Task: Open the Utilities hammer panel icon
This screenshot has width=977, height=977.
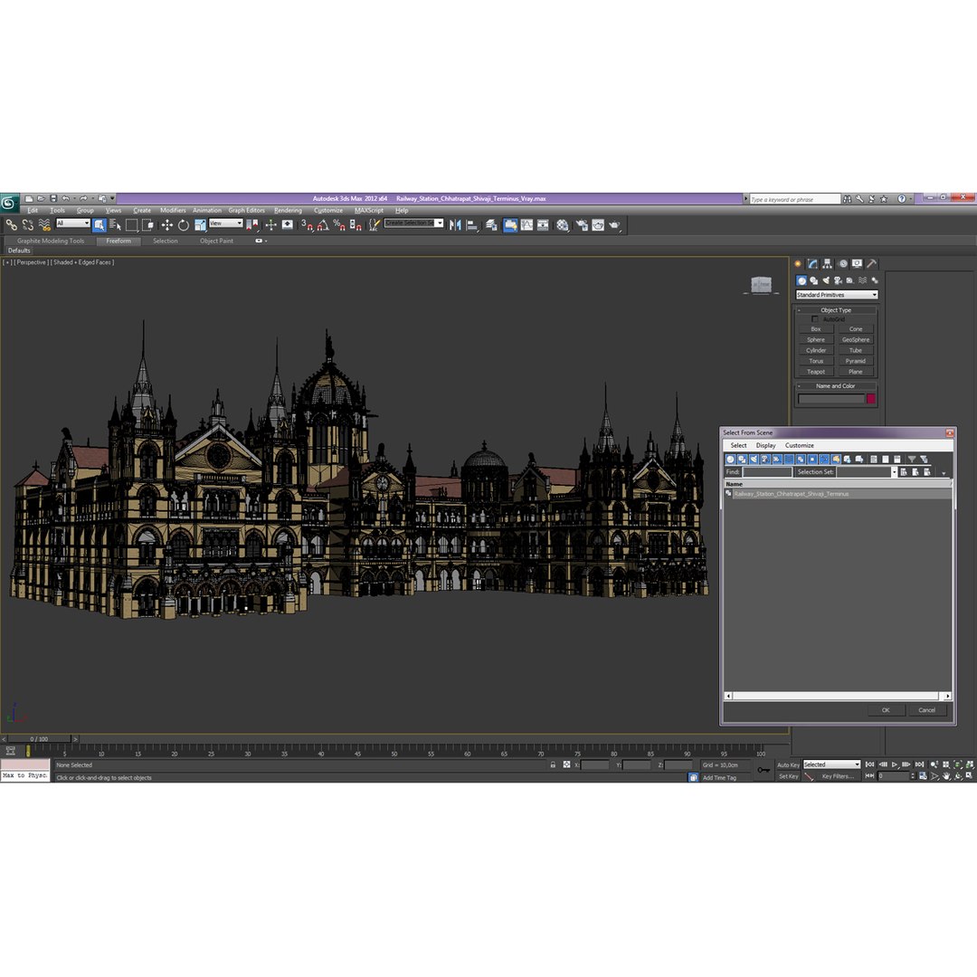Action: coord(872,264)
